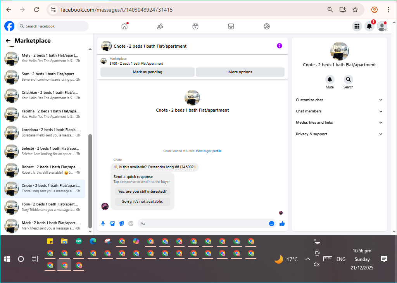Click the conversation list scroll up arrow
Image resolution: width=397 pixels, height=283 pixels.
[x=90, y=49]
